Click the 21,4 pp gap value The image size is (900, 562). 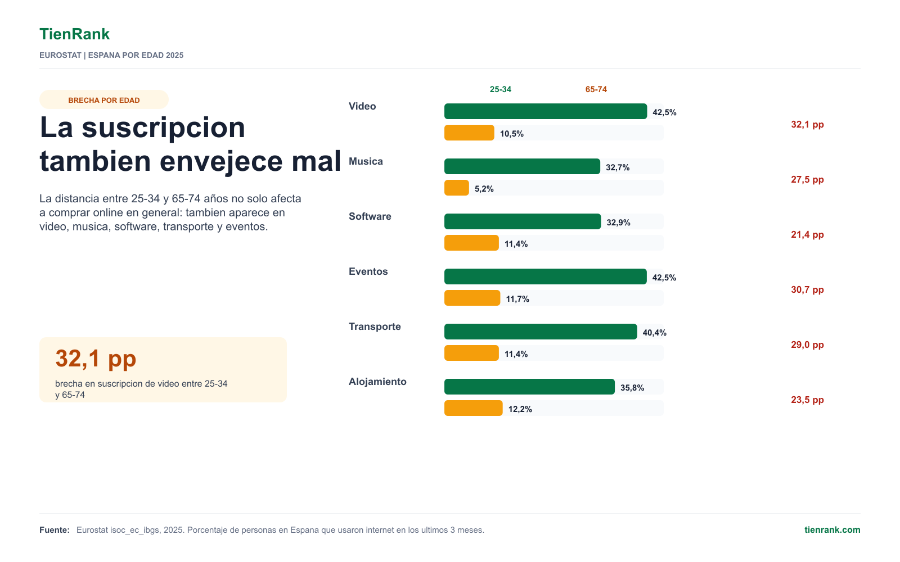pos(807,235)
